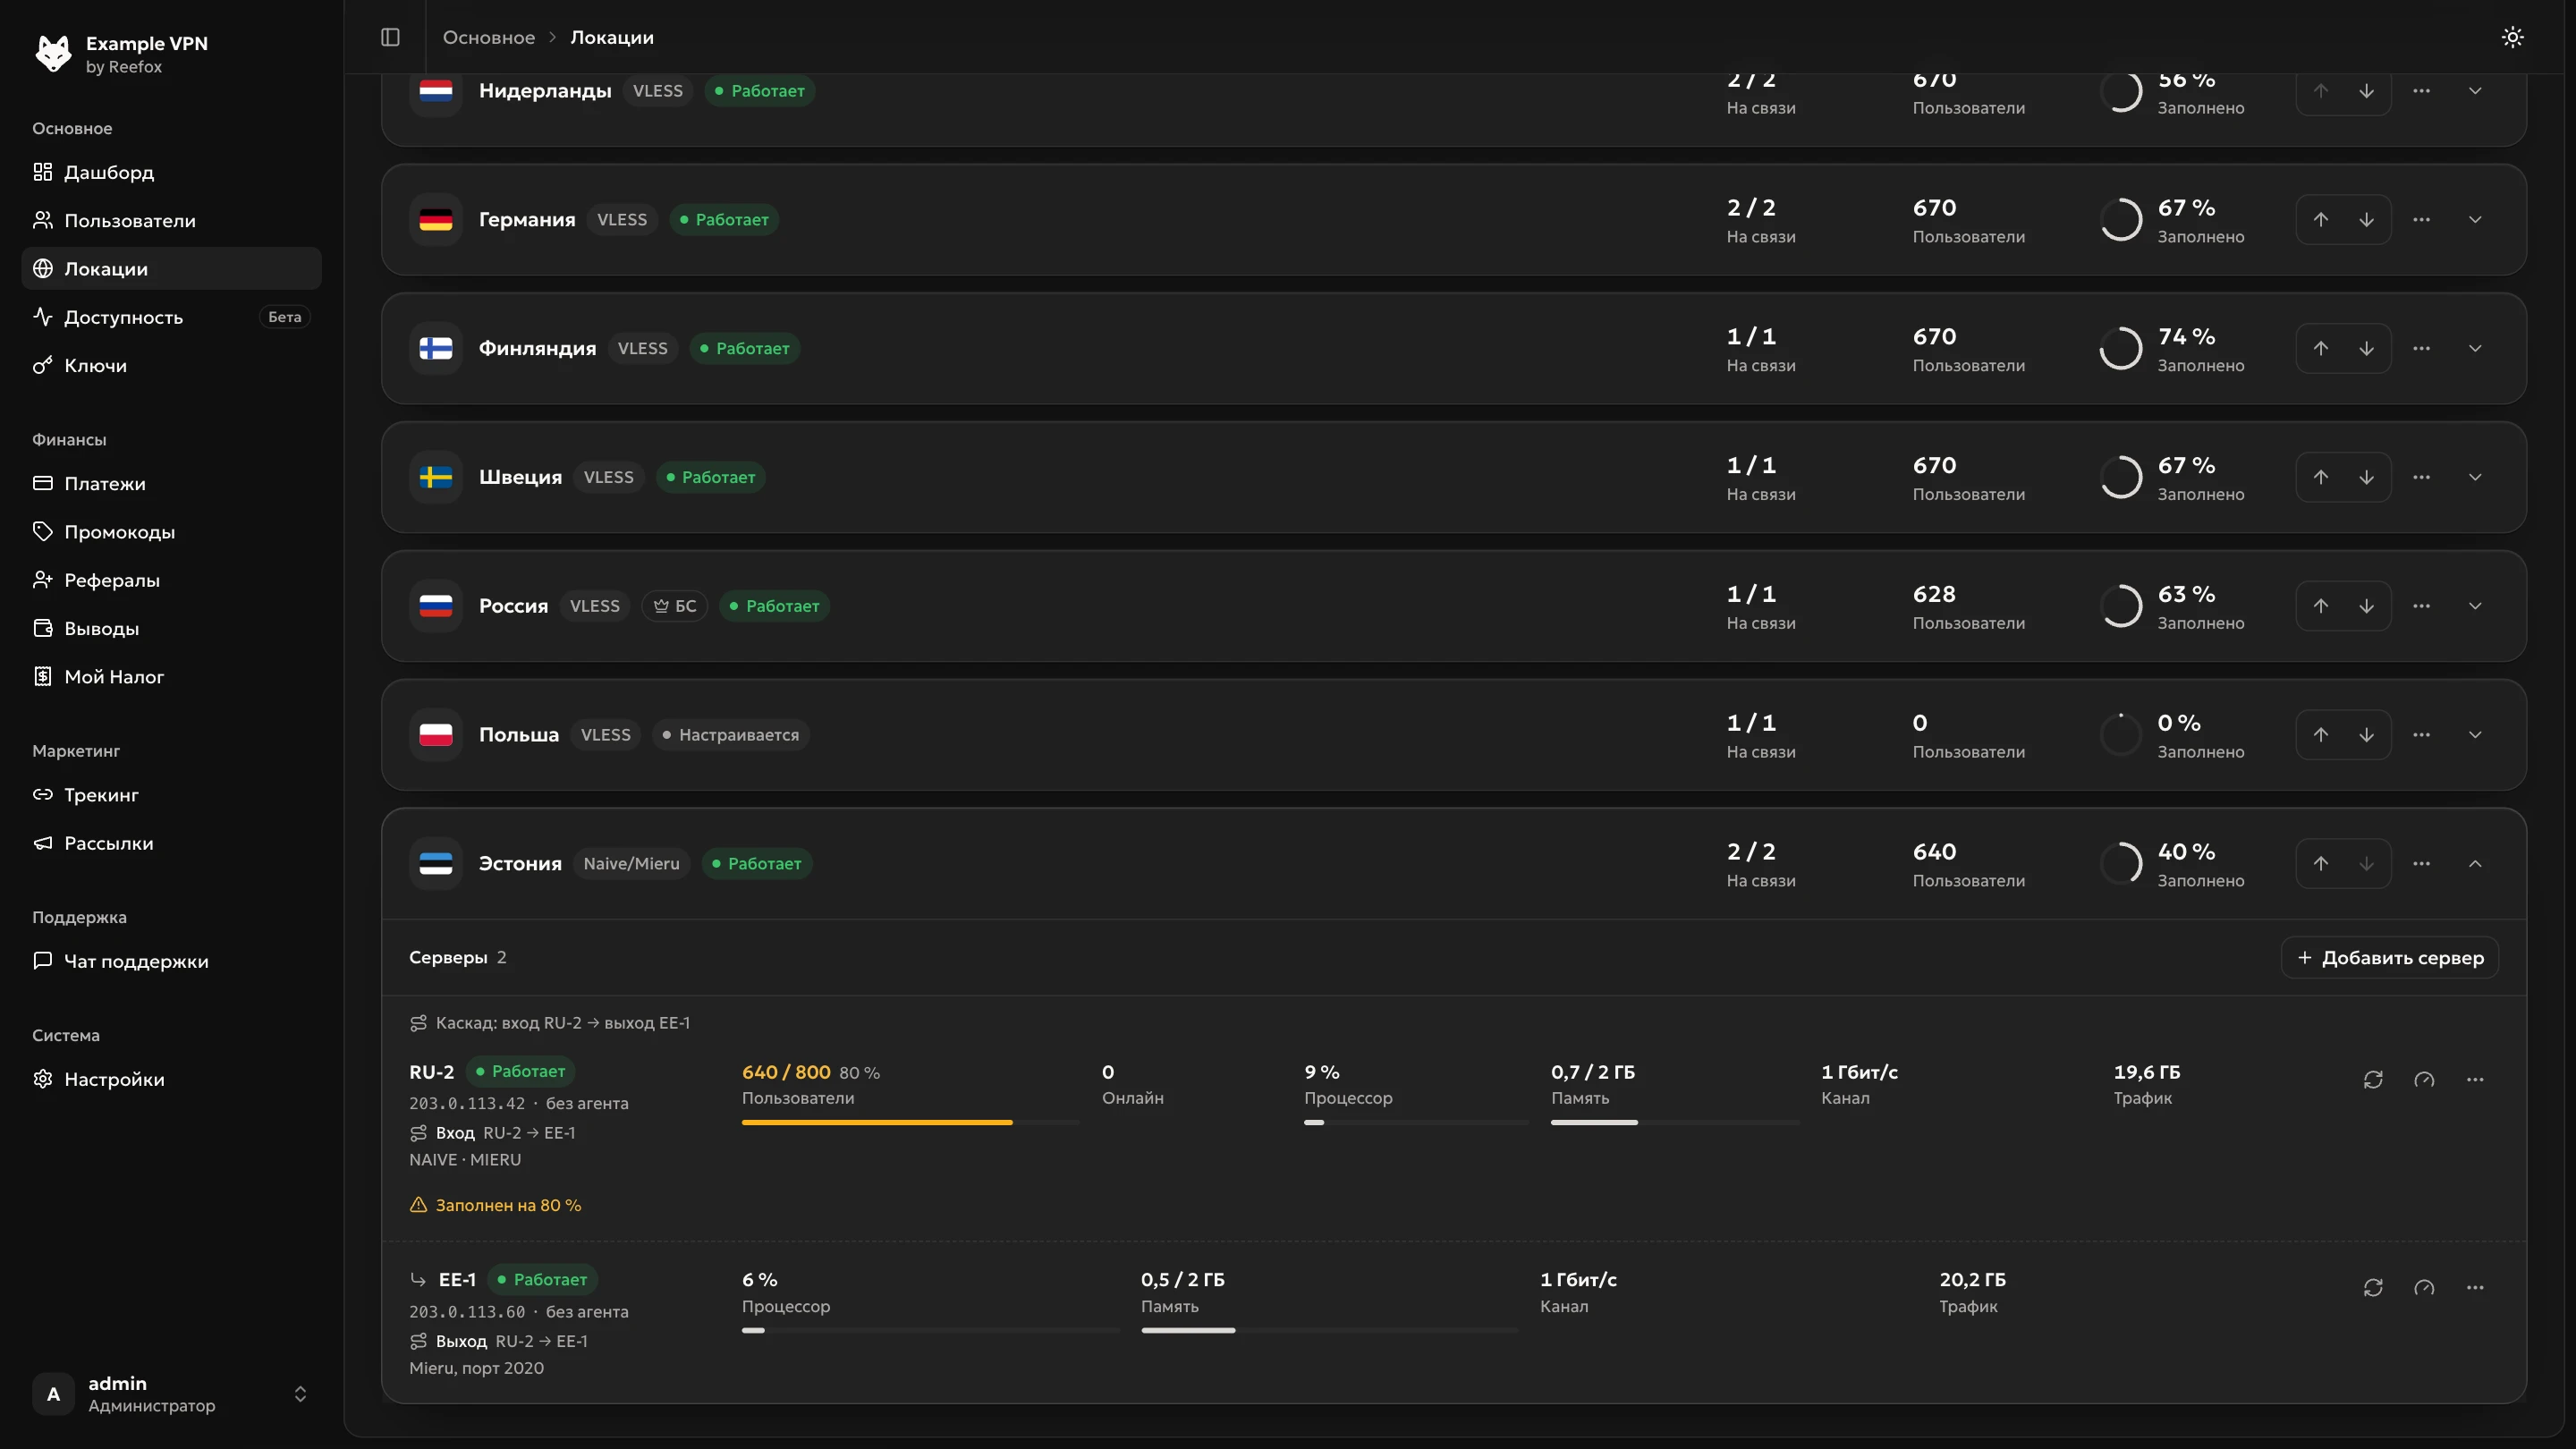This screenshot has height=1449, width=2576.
Task: Collapse the Estonia location row
Action: point(2475,864)
